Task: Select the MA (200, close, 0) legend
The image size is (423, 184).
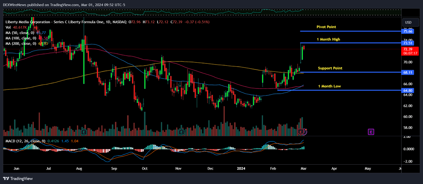Action: point(27,44)
